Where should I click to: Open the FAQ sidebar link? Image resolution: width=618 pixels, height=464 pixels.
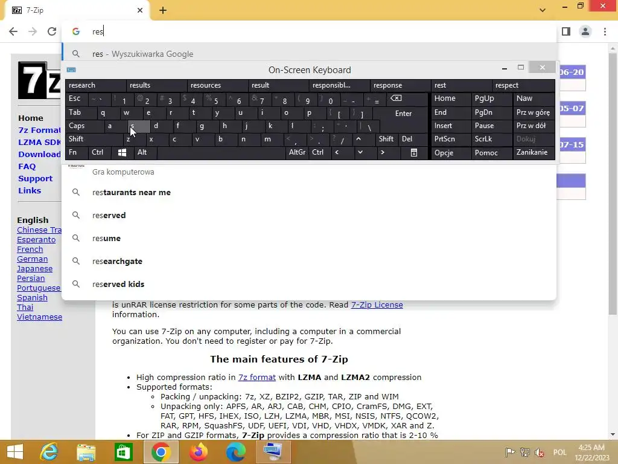pyautogui.click(x=27, y=167)
